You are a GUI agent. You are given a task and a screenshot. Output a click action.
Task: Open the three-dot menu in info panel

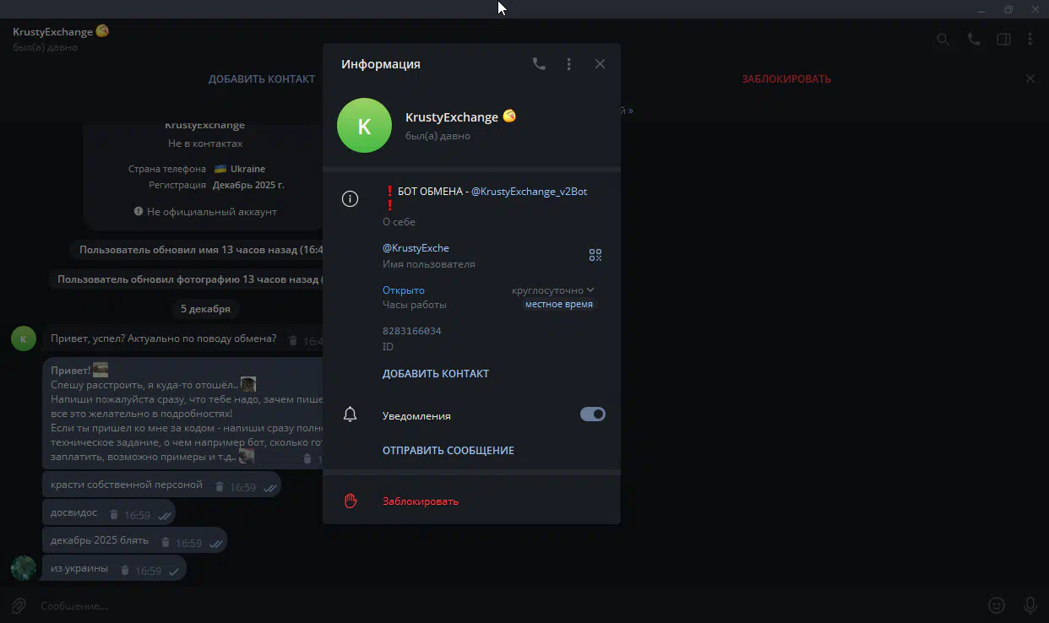[x=569, y=64]
